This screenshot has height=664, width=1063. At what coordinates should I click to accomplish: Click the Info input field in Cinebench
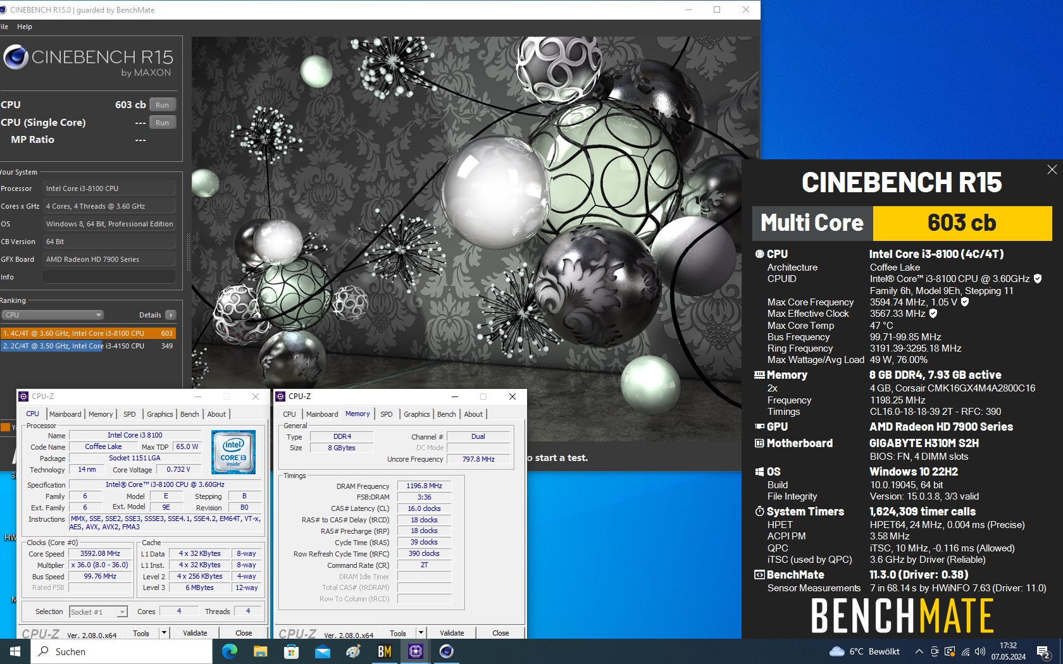click(x=109, y=277)
